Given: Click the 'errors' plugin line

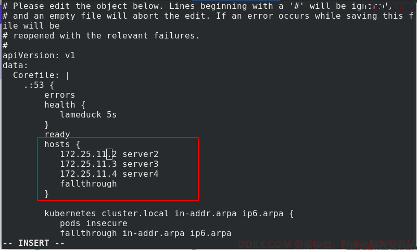Looking at the screenshot, I should point(59,95).
